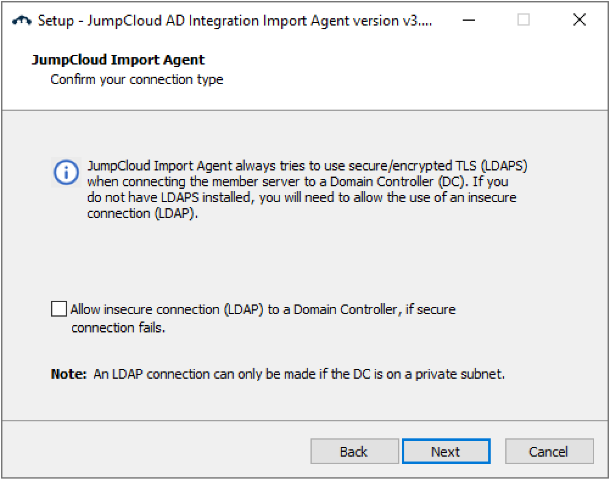Click the bold 'Note:' label
The width and height of the screenshot is (610, 481).
[69, 374]
